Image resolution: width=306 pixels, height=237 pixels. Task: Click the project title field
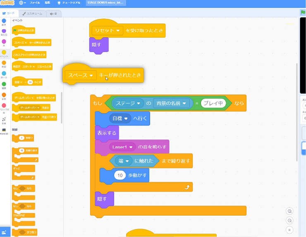(105, 2)
